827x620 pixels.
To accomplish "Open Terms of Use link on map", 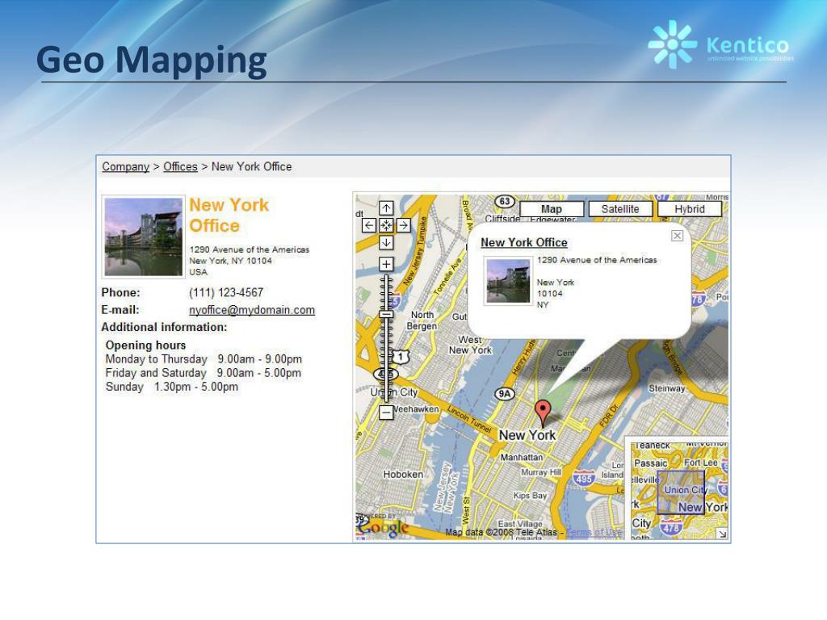I will click(x=594, y=533).
